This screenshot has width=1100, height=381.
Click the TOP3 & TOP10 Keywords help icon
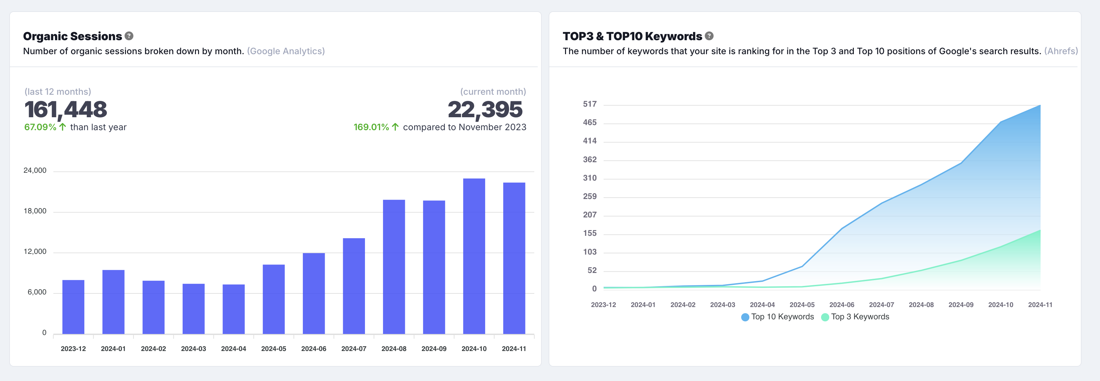click(x=709, y=36)
